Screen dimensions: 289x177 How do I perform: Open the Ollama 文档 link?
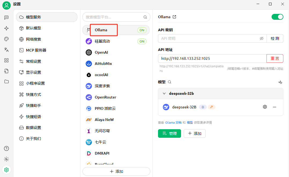(x=173, y=123)
